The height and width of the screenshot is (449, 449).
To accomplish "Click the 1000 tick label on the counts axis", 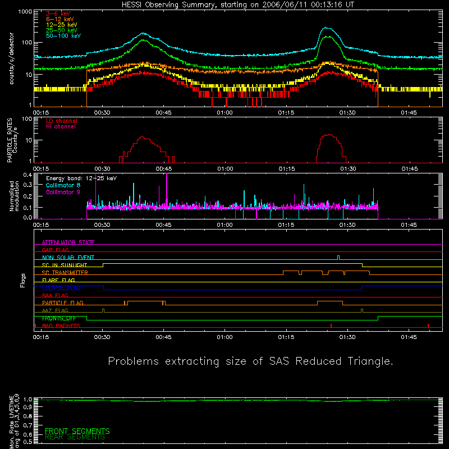I will click(25, 12).
